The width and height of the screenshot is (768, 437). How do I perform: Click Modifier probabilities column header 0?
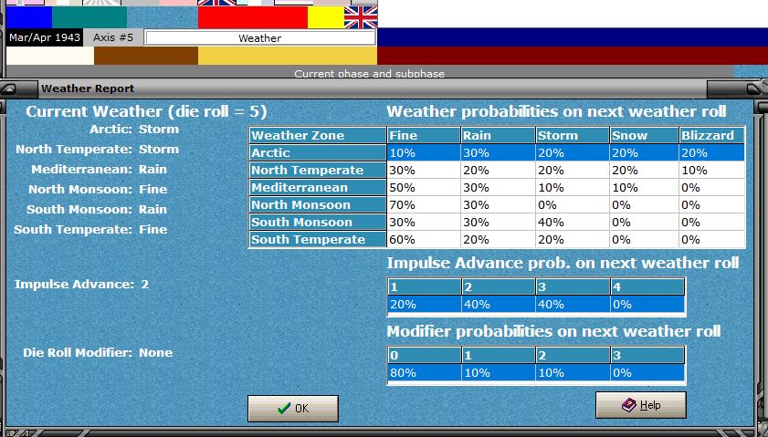pos(424,355)
